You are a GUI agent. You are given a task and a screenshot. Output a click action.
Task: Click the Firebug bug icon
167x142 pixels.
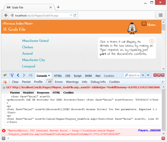5,75
